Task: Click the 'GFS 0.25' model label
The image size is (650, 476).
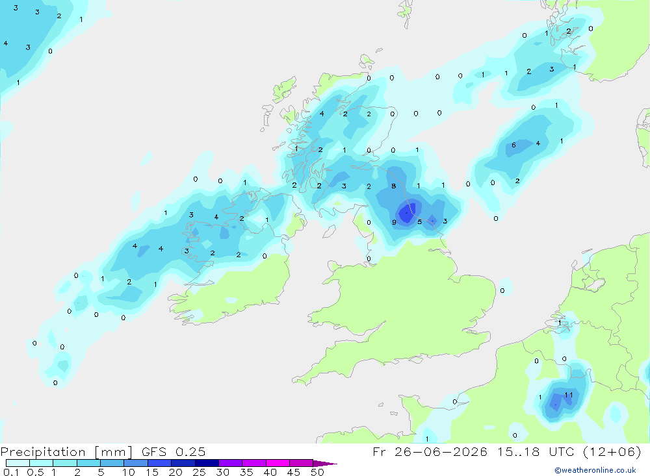Action: (x=174, y=451)
